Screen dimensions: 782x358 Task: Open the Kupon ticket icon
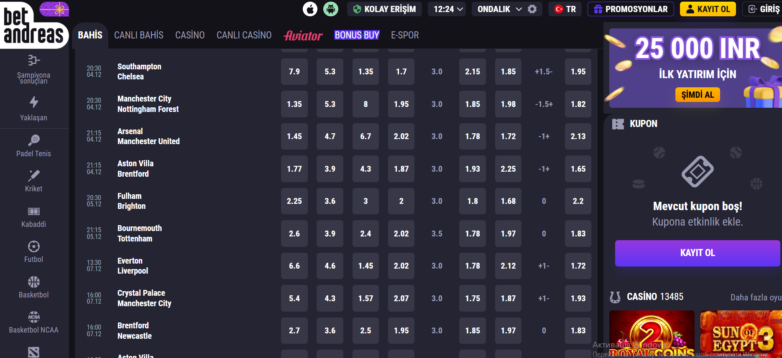(618, 124)
